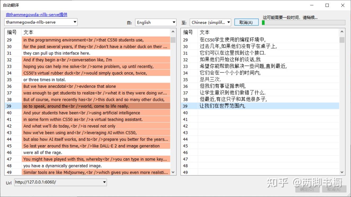Screen dimensions: 351x197
Task: Click the left table's scroll down arrow
Action: click(x=173, y=172)
